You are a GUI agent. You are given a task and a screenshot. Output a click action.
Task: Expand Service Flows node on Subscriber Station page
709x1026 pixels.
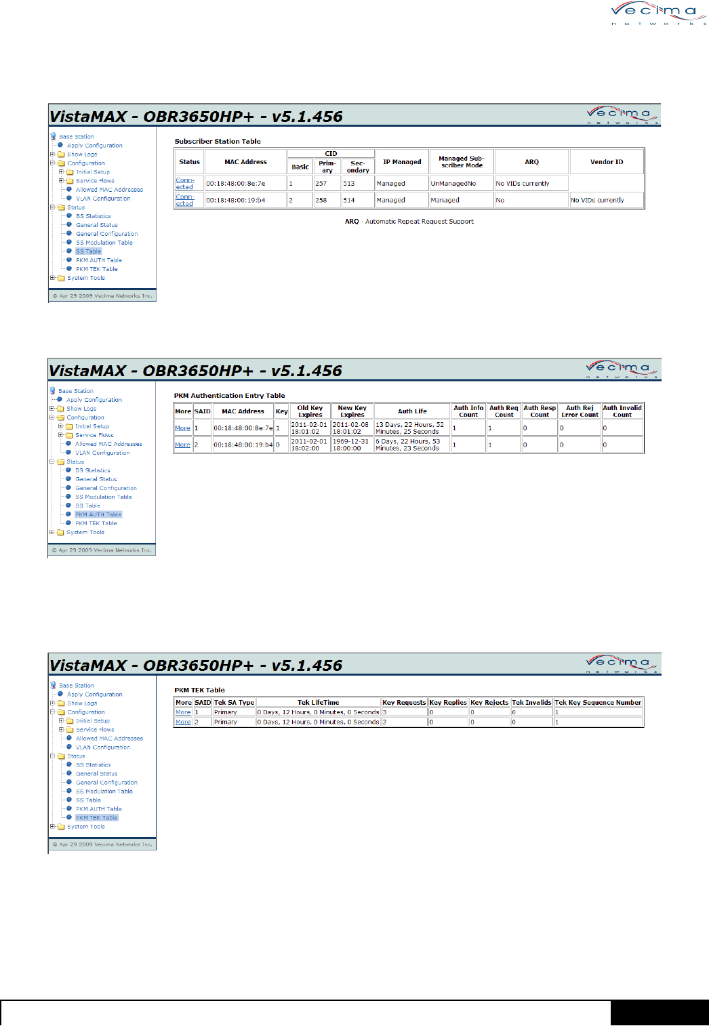(x=62, y=181)
